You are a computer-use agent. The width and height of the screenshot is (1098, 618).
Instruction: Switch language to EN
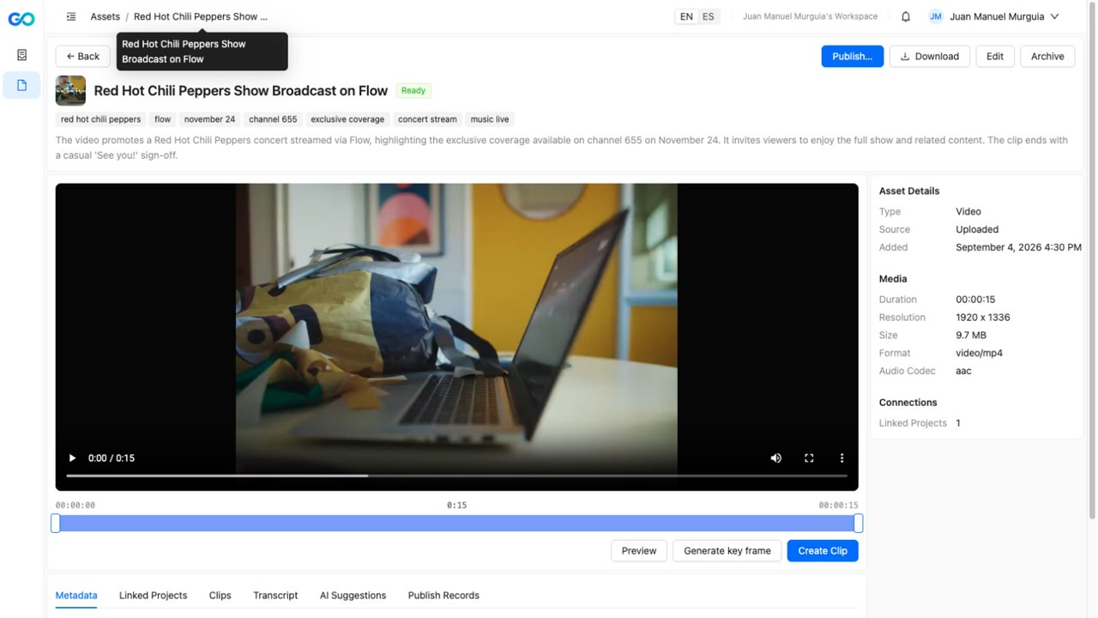click(x=686, y=16)
